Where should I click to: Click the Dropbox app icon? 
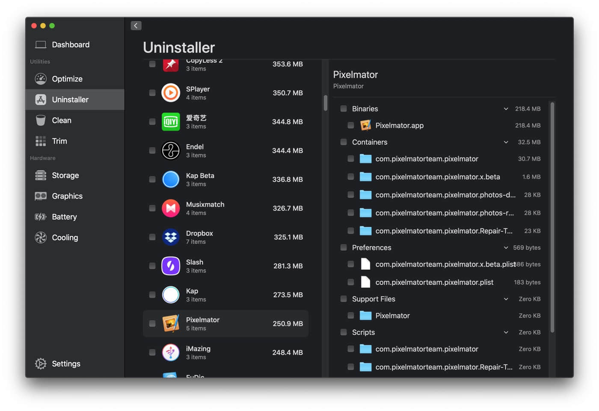point(171,237)
